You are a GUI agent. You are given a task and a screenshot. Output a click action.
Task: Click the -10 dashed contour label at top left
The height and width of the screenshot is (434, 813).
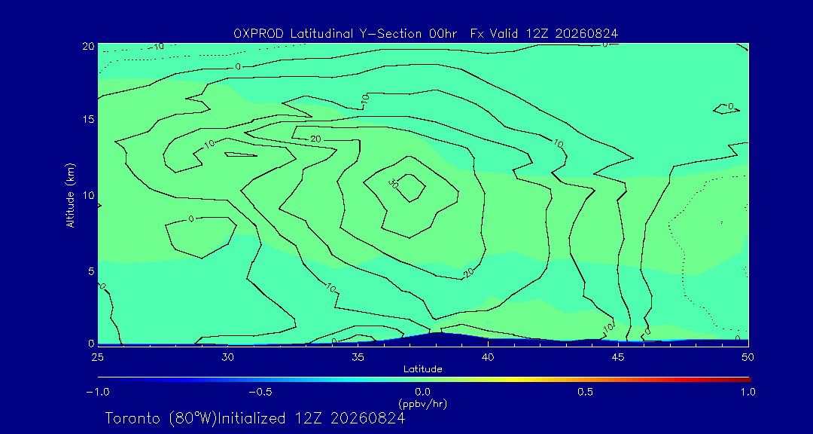pyautogui.click(x=156, y=47)
